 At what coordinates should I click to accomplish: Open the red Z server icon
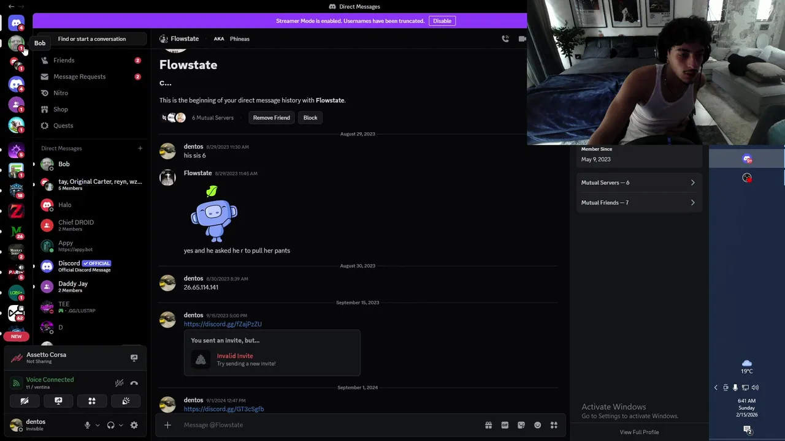point(17,211)
